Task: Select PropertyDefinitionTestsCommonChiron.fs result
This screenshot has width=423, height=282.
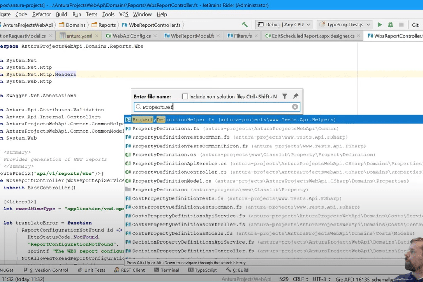Action: (274, 146)
